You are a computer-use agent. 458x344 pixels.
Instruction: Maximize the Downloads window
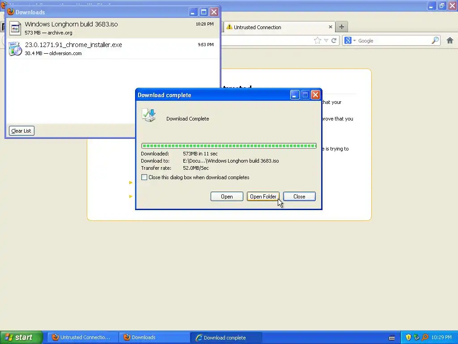(x=204, y=12)
